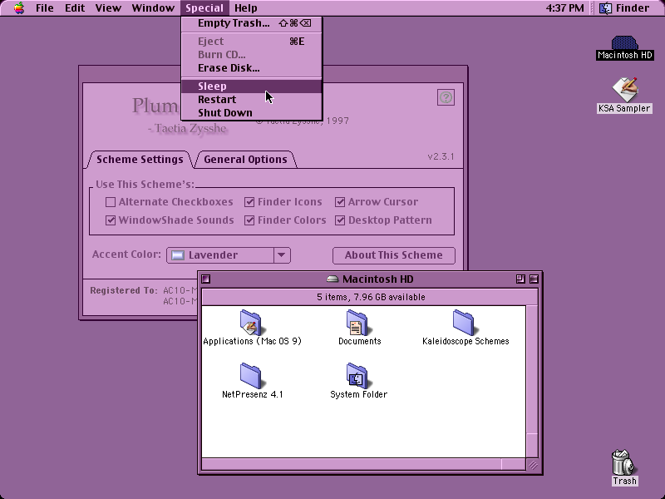Select the NetPresenz 4.1 folder icon
665x499 pixels.
click(251, 376)
